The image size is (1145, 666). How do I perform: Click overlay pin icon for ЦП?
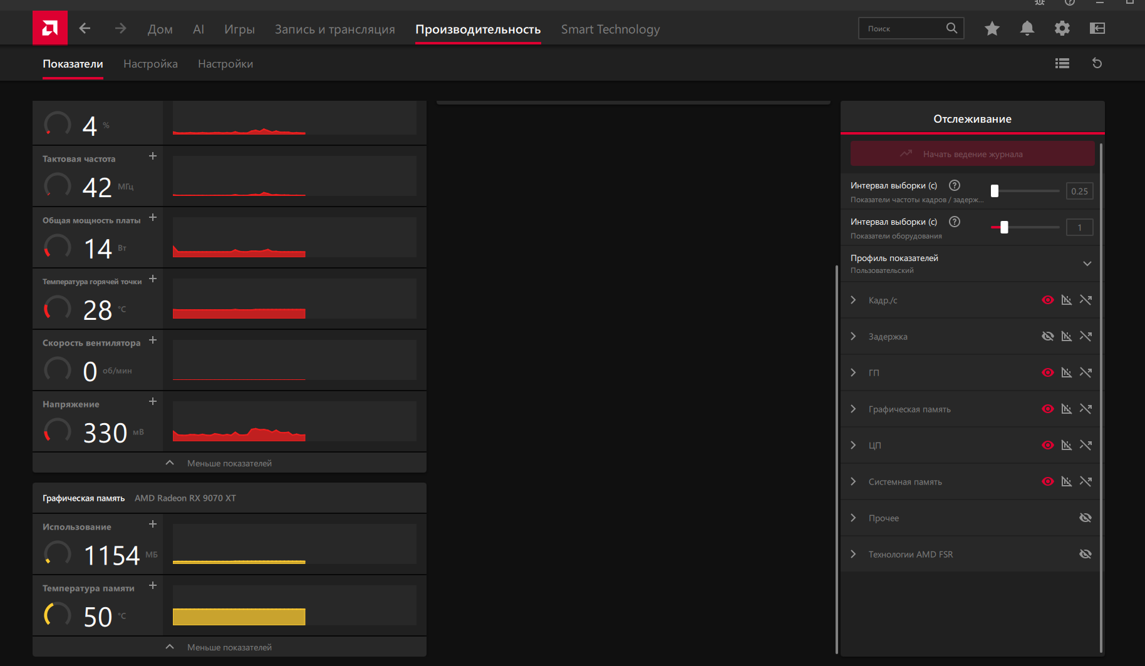[x=1086, y=445]
